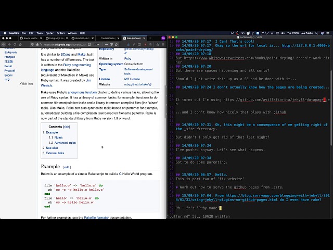Click the 133% zoom level indicator
Viewport: 333px width, 250px height.
pyautogui.click(x=97, y=44)
